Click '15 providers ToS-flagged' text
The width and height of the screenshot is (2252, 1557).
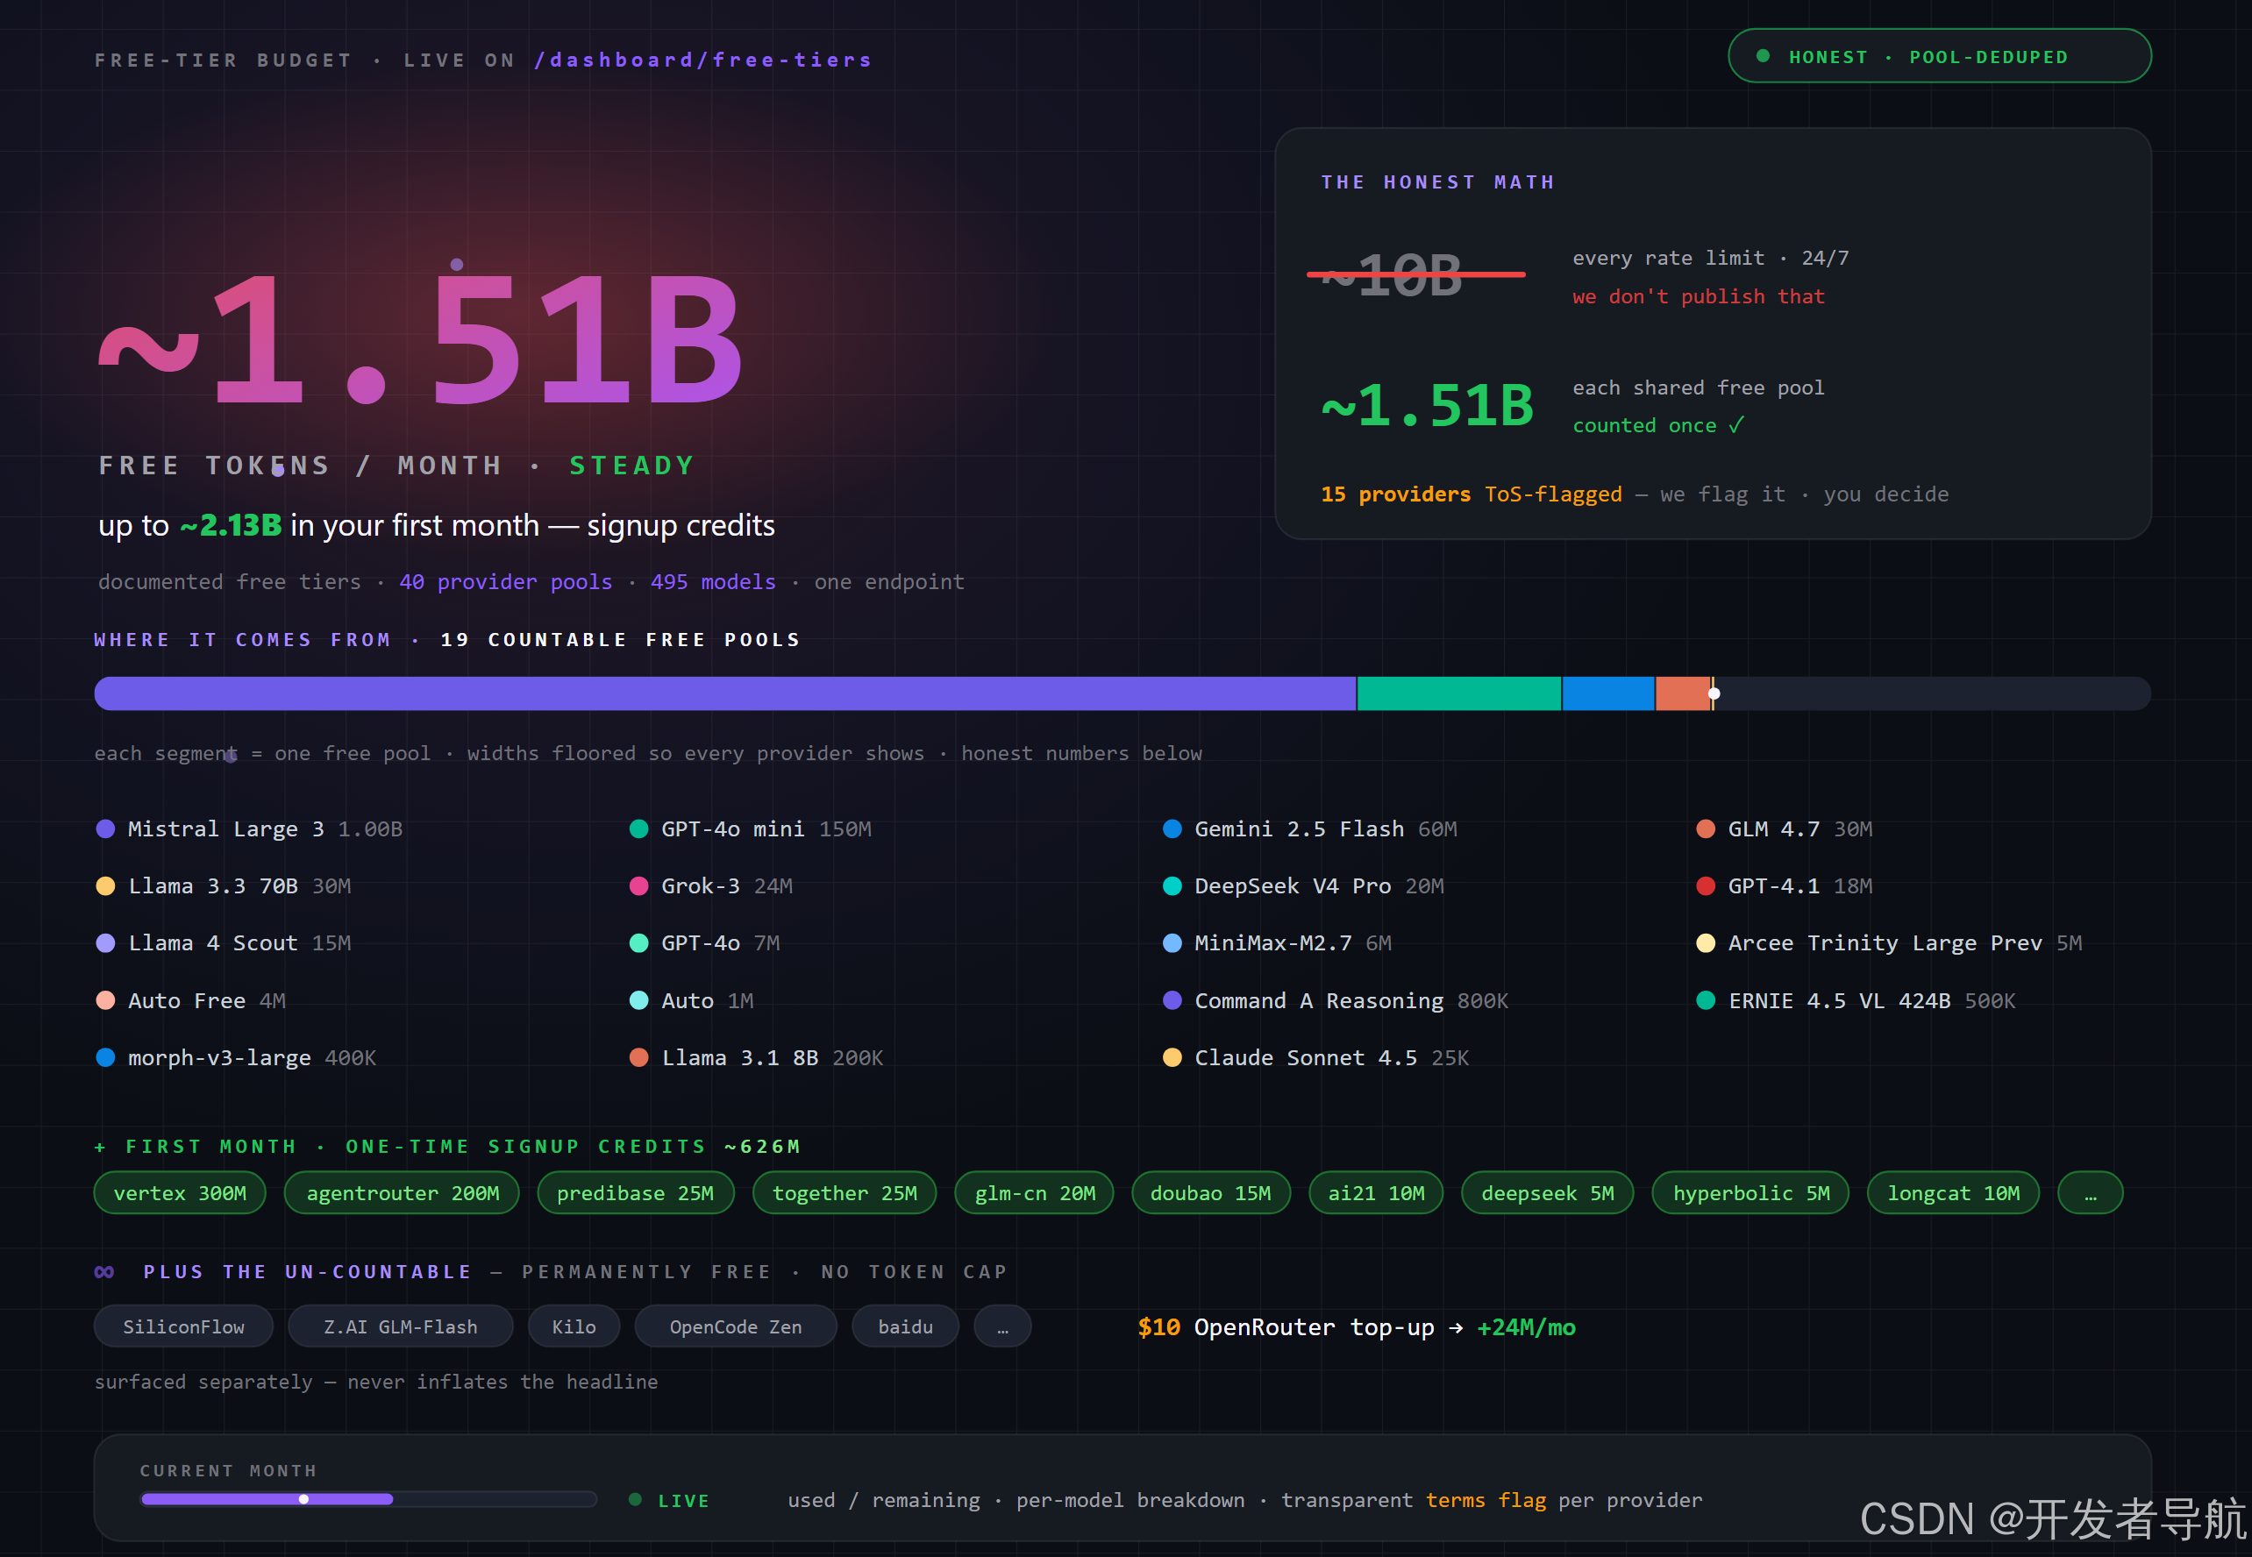(1472, 494)
